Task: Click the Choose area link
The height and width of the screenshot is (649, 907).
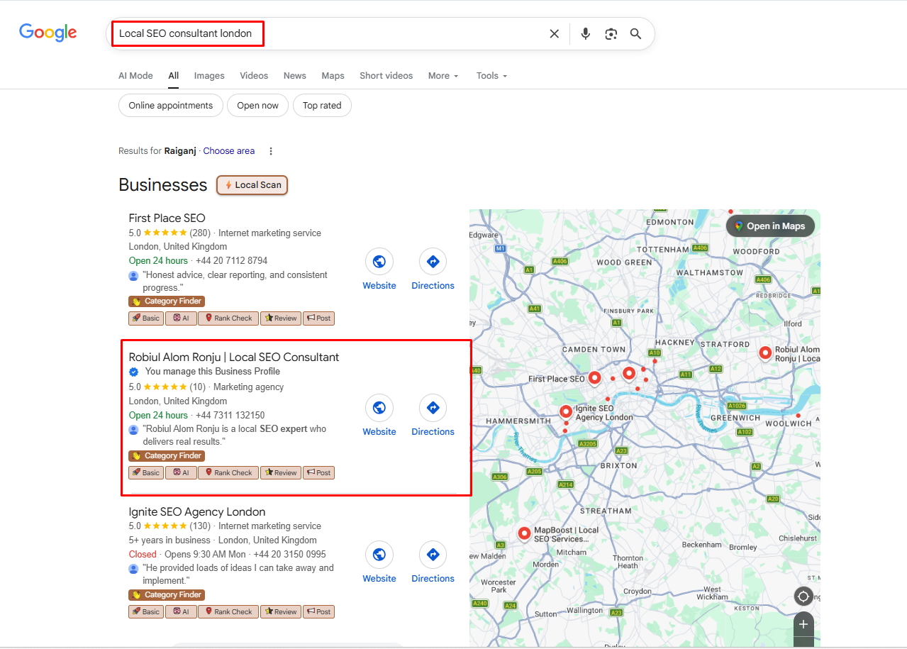Action: click(x=228, y=150)
